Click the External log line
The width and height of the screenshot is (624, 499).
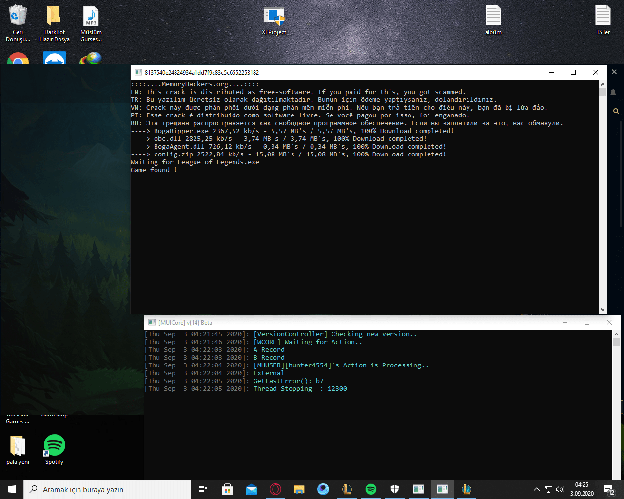[214, 373]
